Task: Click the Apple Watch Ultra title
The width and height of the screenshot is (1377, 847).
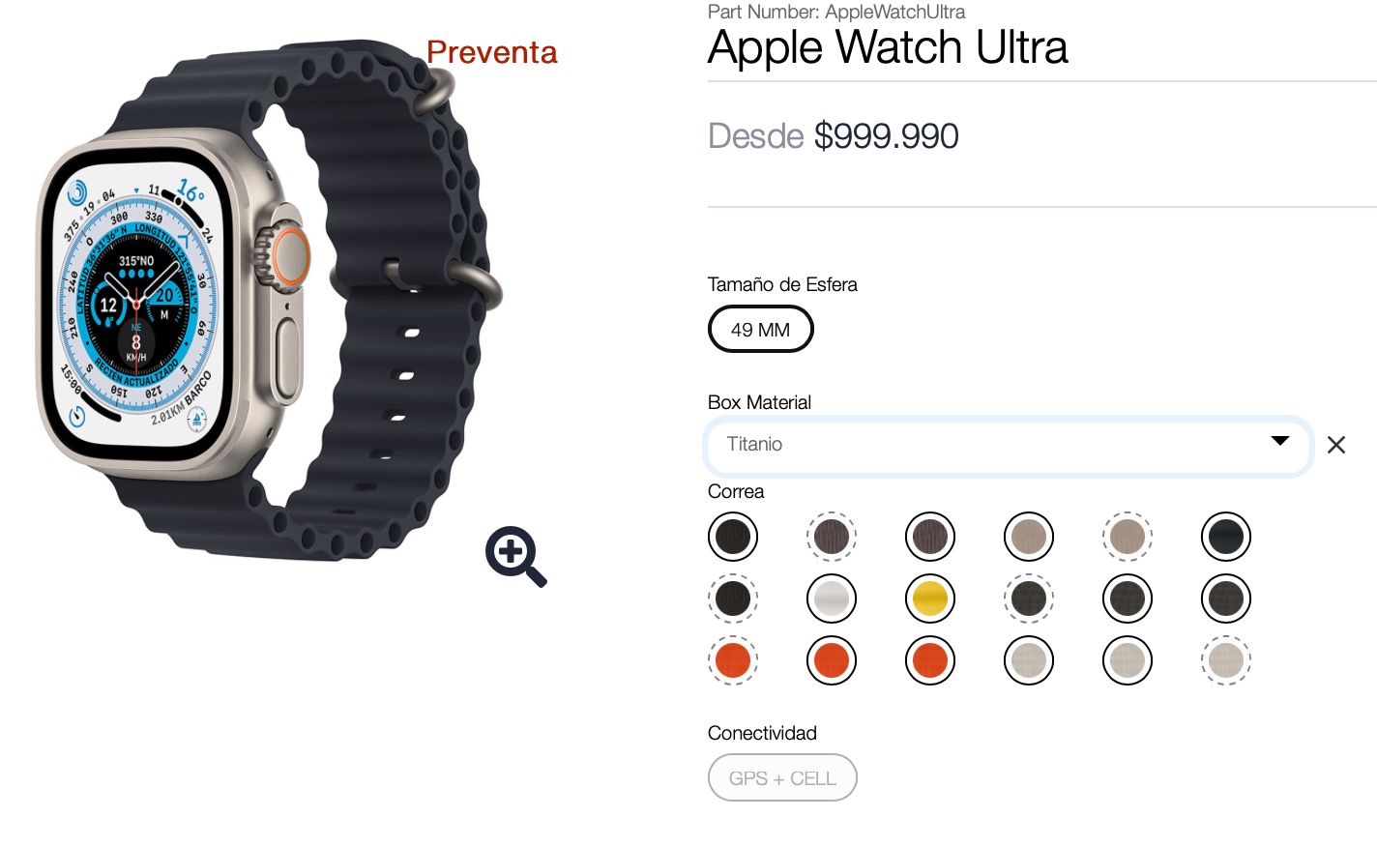Action: point(888,47)
